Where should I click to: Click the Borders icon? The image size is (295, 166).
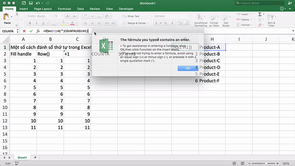pyautogui.click(x=53, y=23)
